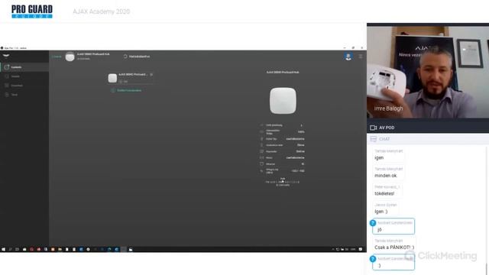This screenshot has height=275, width=489.
Task: Open Task View on the taskbar
Action: tap(17, 250)
